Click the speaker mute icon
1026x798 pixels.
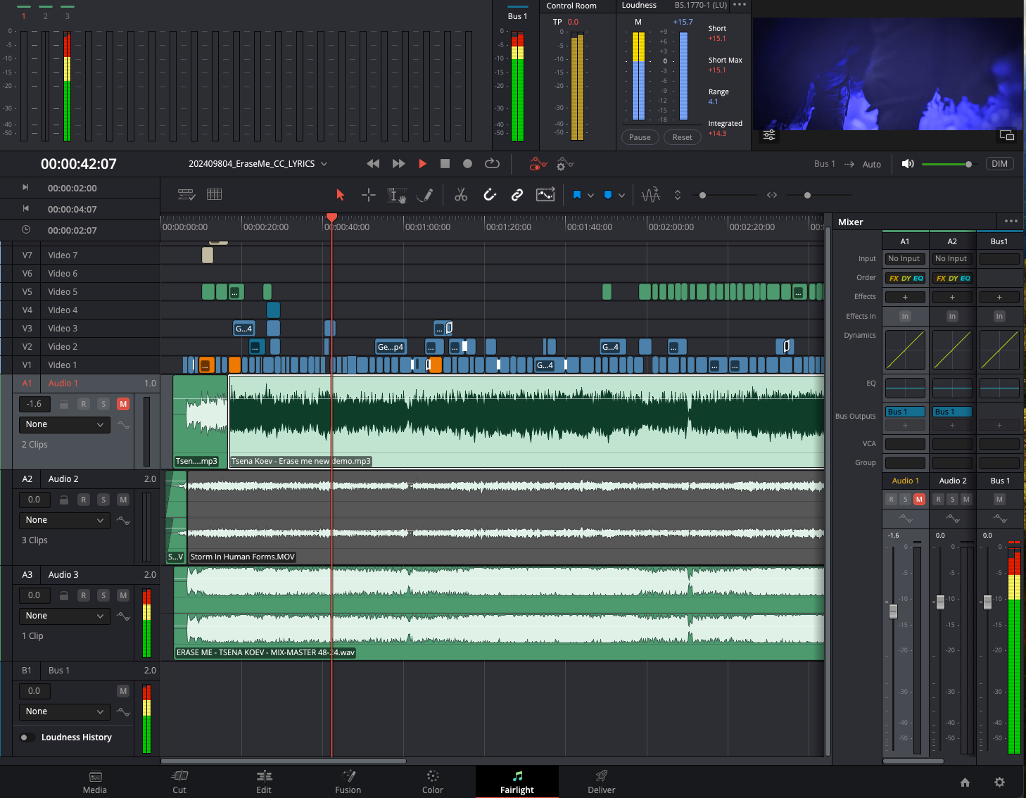[908, 164]
